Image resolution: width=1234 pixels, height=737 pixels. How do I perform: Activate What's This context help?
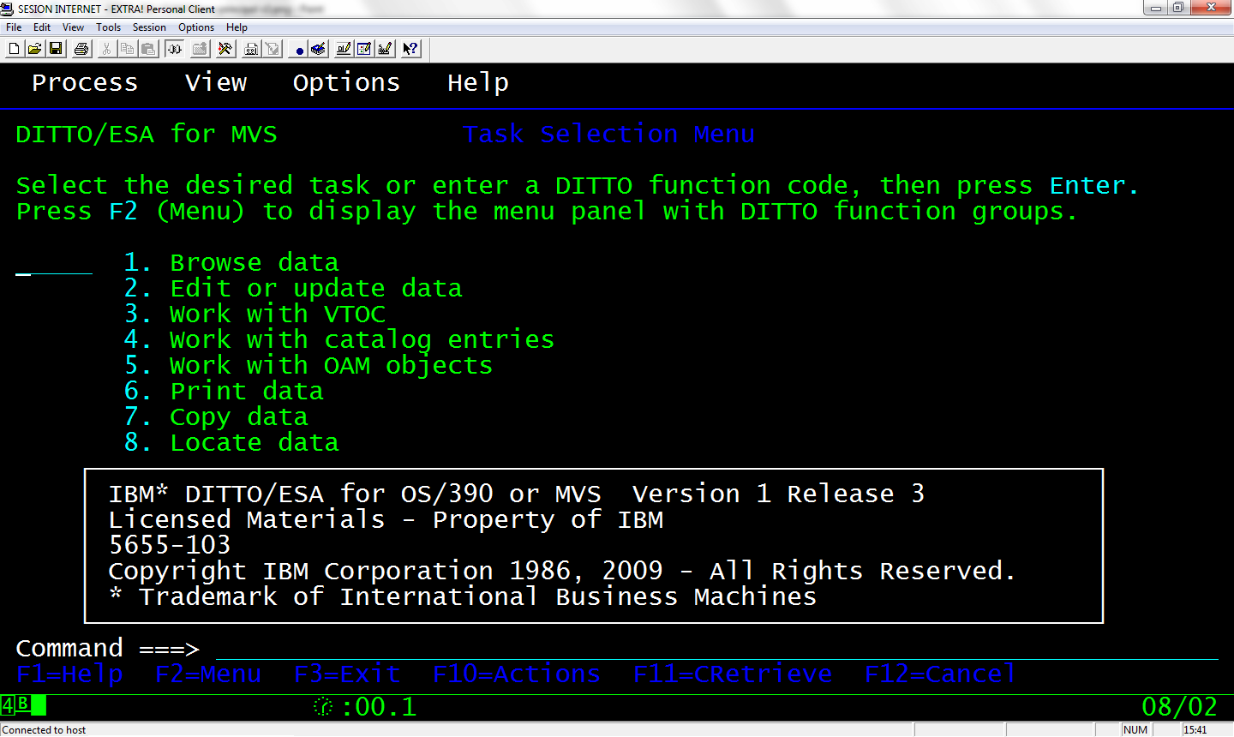[x=410, y=49]
